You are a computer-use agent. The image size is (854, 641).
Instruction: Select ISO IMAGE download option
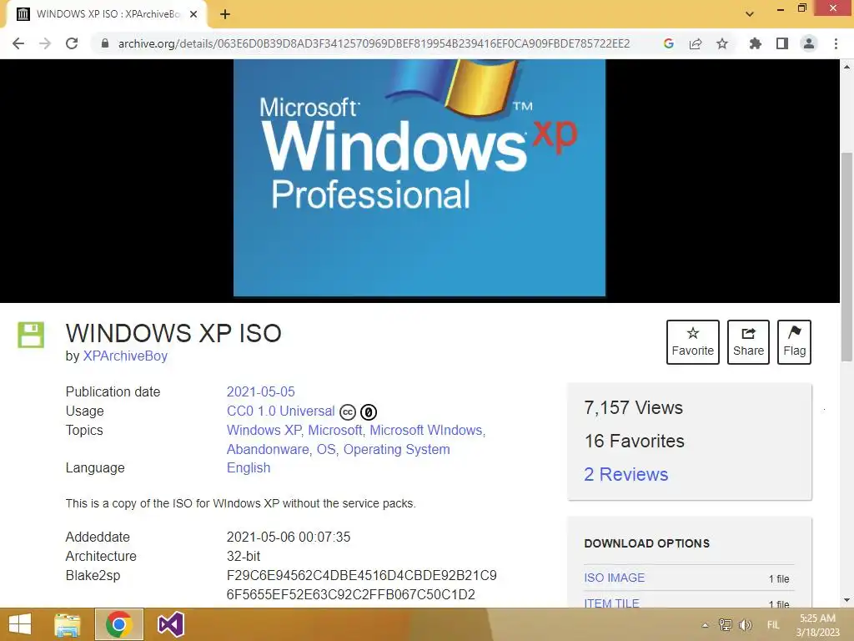pyautogui.click(x=615, y=578)
